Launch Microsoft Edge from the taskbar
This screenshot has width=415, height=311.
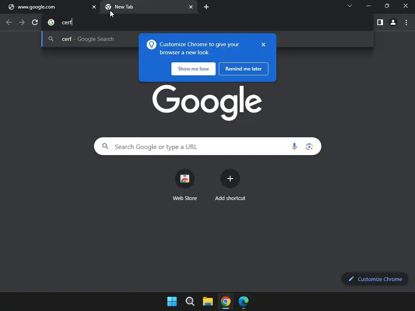244,301
